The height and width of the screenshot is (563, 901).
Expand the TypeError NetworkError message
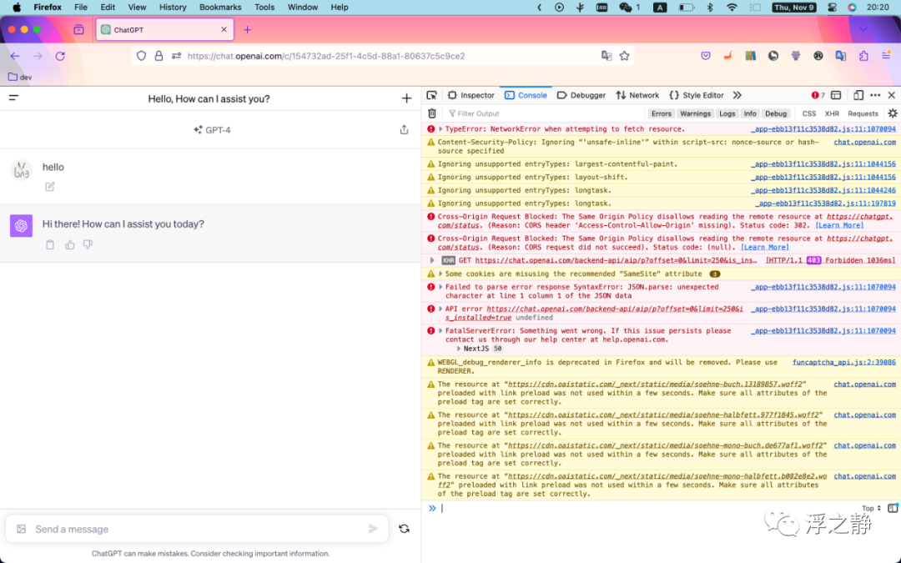pyautogui.click(x=440, y=129)
